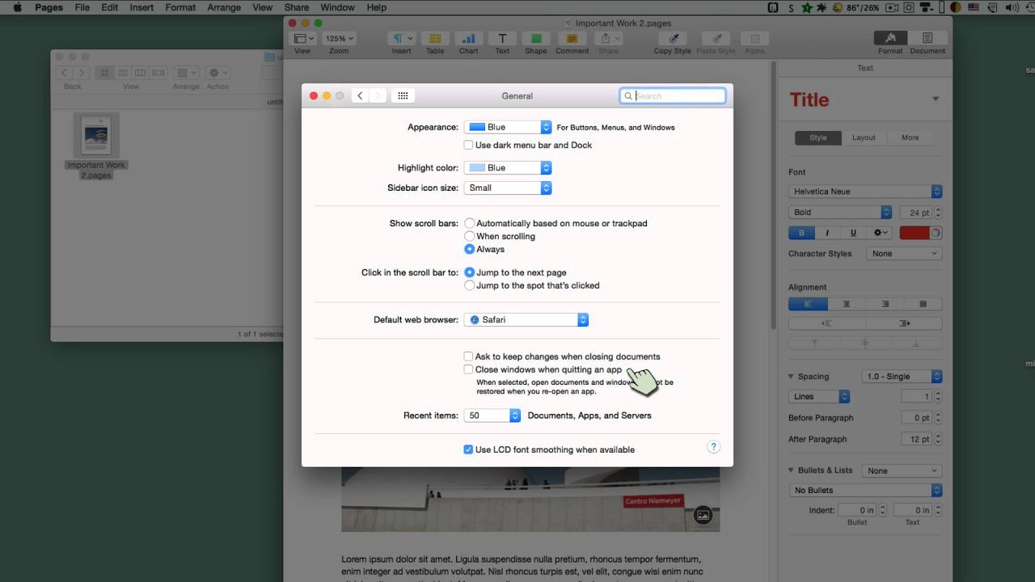Open the Helvetica Neue font dropdown

[x=865, y=192]
